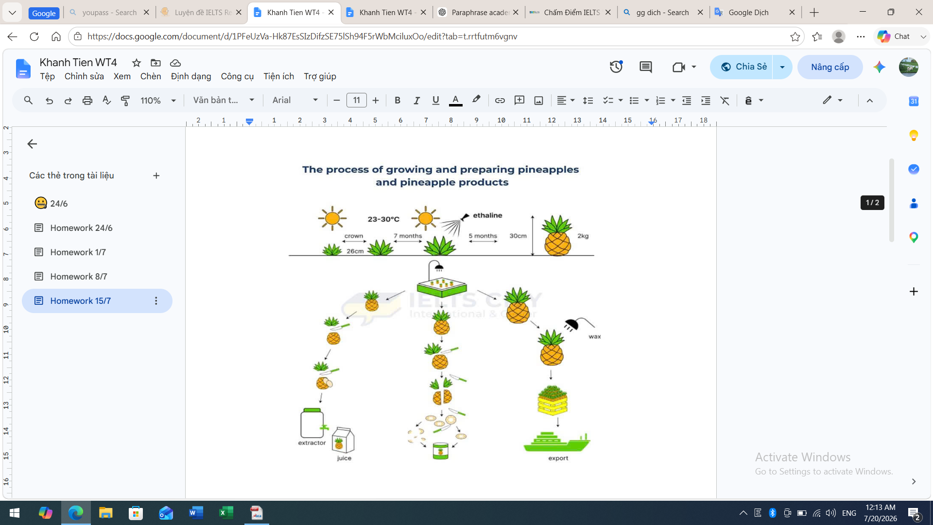Open the Chỉnh sửa menu
Image resolution: width=933 pixels, height=525 pixels.
point(84,76)
